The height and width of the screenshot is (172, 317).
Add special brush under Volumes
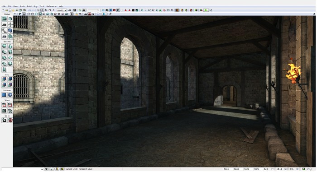tap(4, 95)
